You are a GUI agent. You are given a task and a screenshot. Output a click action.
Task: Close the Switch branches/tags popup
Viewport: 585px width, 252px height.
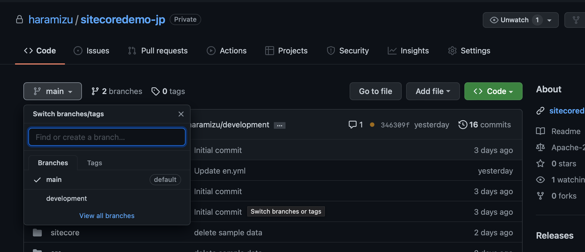coord(181,114)
